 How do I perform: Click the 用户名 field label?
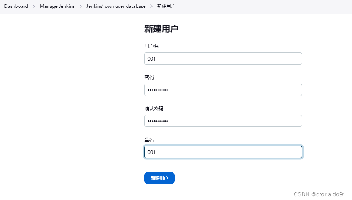pos(151,46)
